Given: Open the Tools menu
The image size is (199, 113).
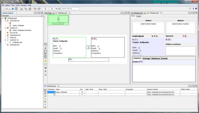Looking at the screenshot, I should (x=18, y=5).
